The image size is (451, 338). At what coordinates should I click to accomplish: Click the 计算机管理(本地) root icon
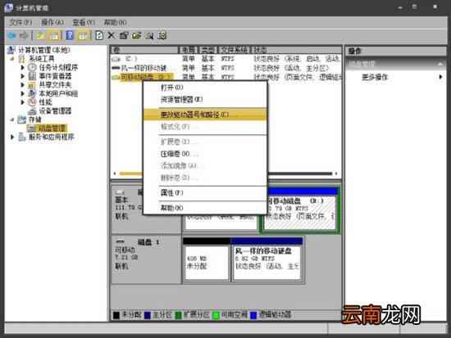(11, 50)
